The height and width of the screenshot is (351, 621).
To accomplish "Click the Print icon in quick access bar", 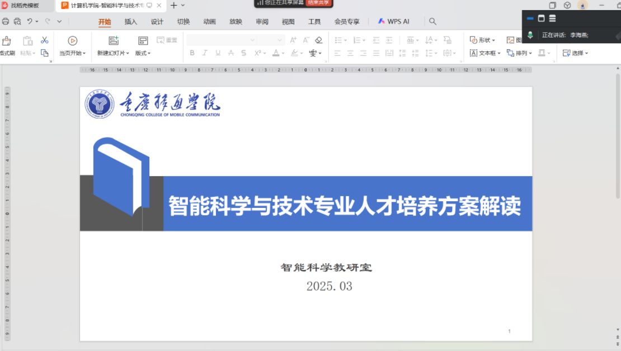I will coord(6,21).
